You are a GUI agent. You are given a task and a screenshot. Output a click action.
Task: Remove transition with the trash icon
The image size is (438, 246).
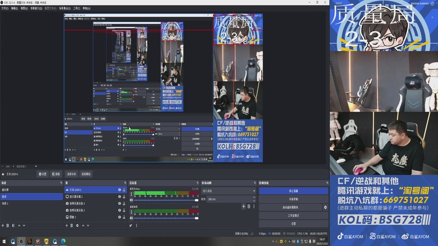click(249, 207)
